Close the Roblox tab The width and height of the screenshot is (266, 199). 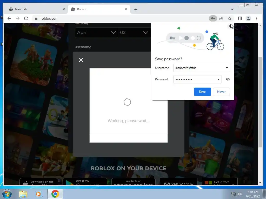coord(126,9)
